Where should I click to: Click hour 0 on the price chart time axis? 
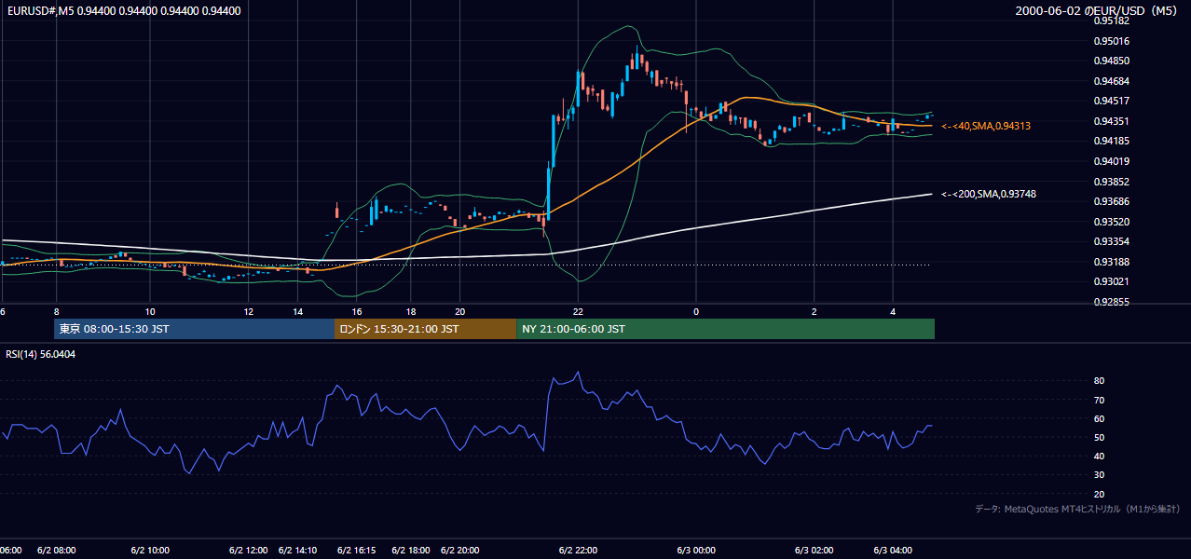point(696,311)
